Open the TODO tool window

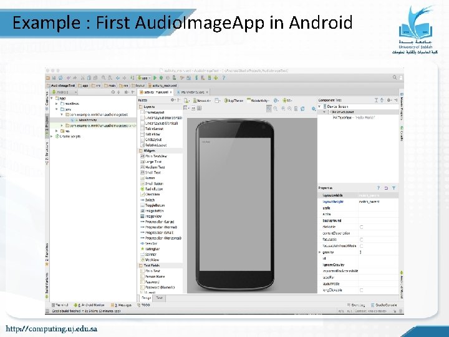144,305
